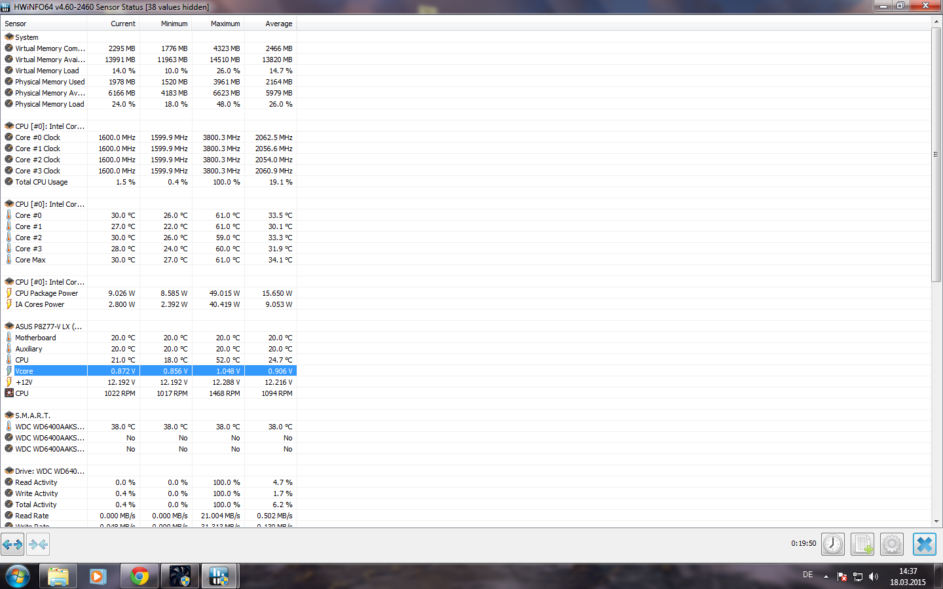Click the 2295 MB current value

tap(122, 48)
